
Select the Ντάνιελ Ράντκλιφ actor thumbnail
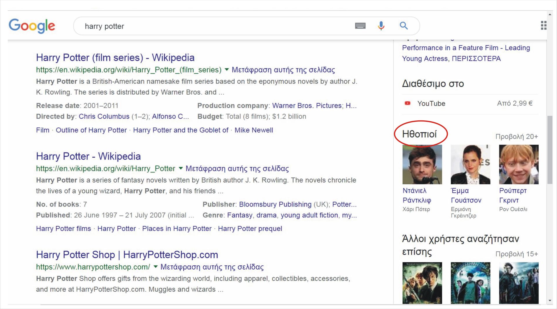tap(422, 165)
